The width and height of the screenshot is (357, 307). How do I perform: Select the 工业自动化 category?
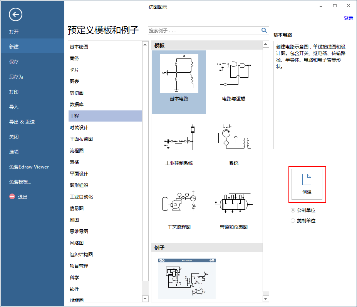pyautogui.click(x=105, y=197)
